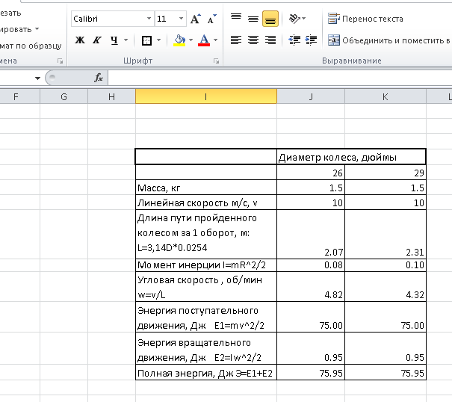
Task: Toggle italic formatting (К)
Action: click(97, 40)
